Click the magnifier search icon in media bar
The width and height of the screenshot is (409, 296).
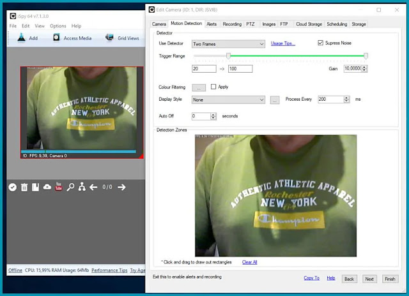(70, 187)
